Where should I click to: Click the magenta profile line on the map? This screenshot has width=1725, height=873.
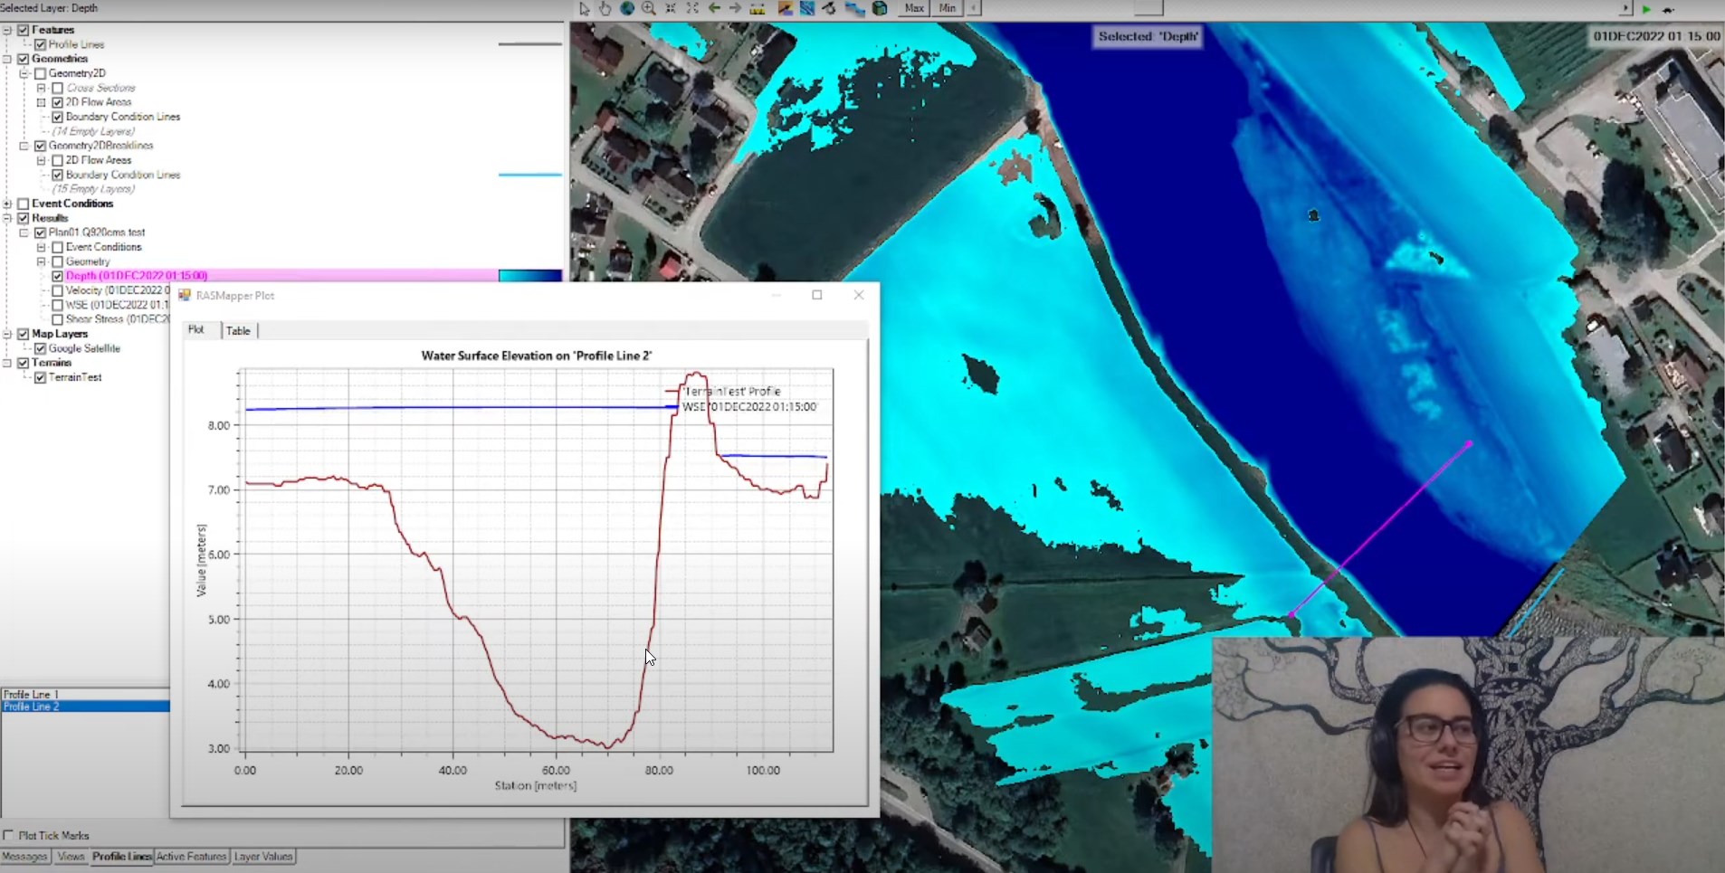(1380, 529)
